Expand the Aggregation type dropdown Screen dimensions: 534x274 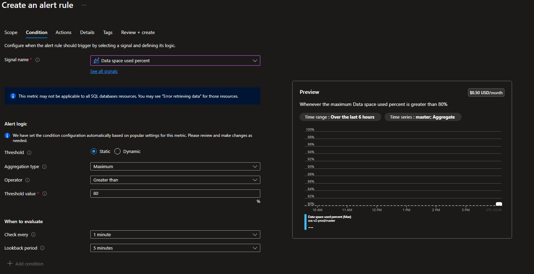(x=175, y=166)
